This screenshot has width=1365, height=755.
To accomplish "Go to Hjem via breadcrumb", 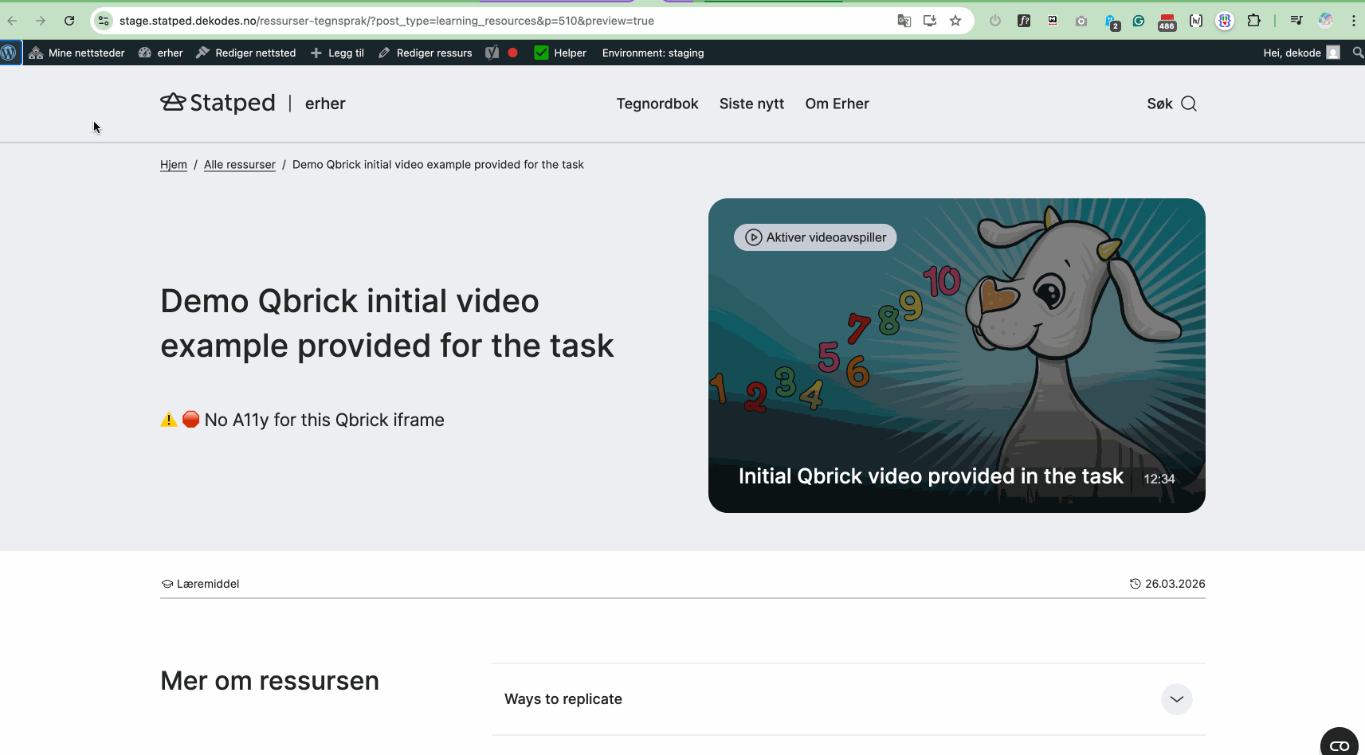I will point(173,165).
